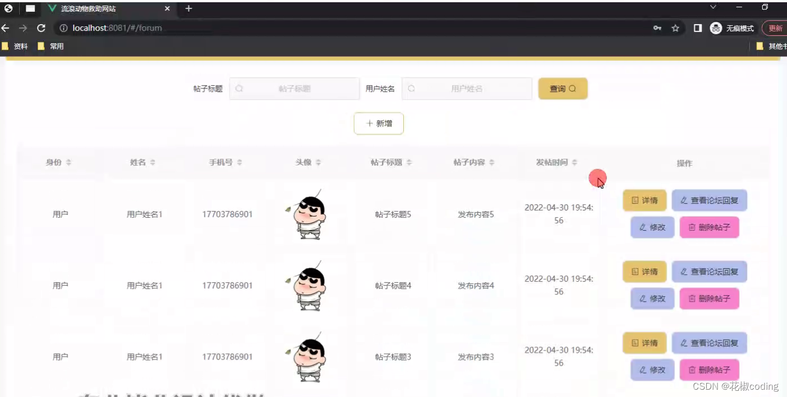
Task: Click the 查询 search button
Action: (563, 88)
